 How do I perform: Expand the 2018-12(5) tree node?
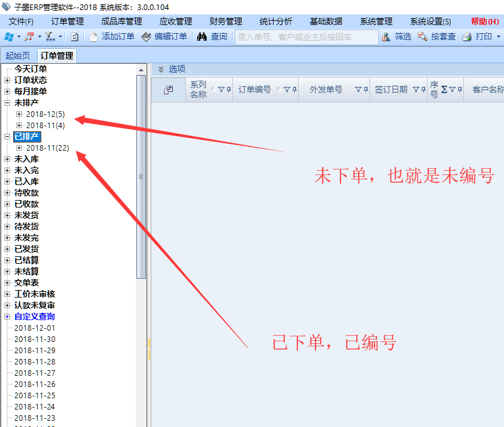coord(19,114)
